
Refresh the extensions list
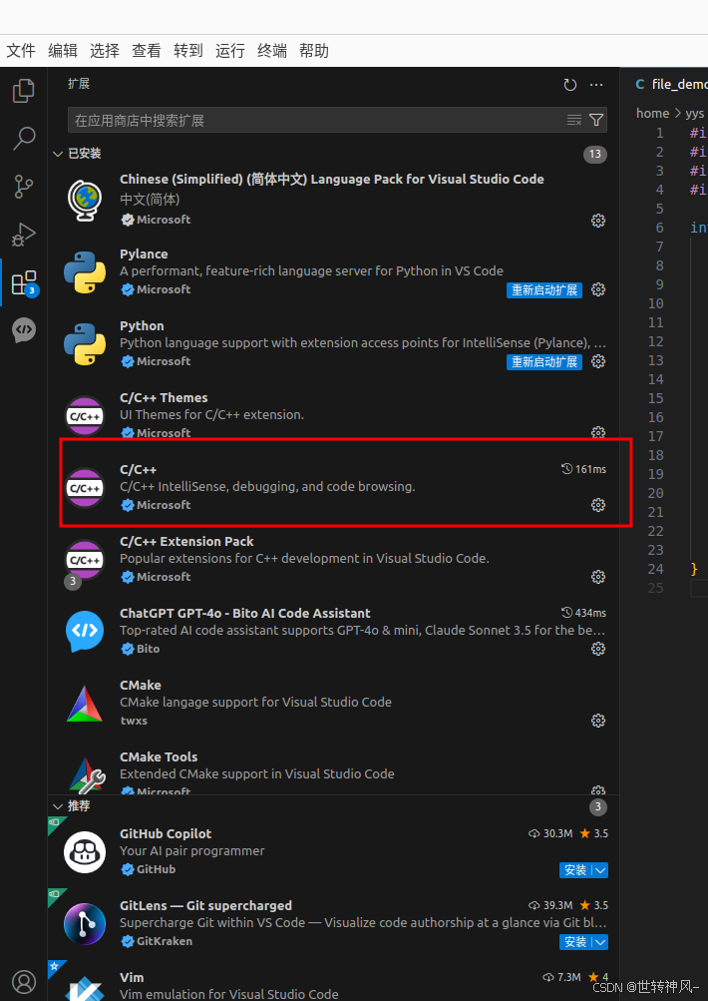569,84
